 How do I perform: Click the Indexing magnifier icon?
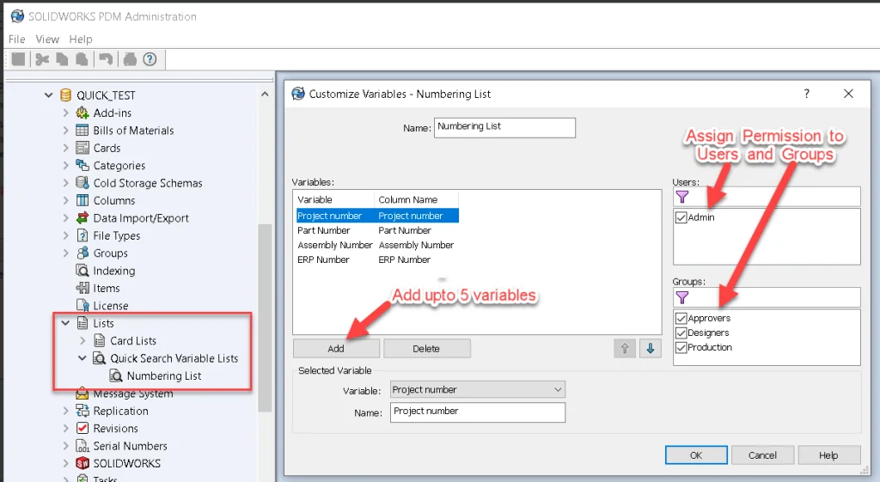pos(82,271)
